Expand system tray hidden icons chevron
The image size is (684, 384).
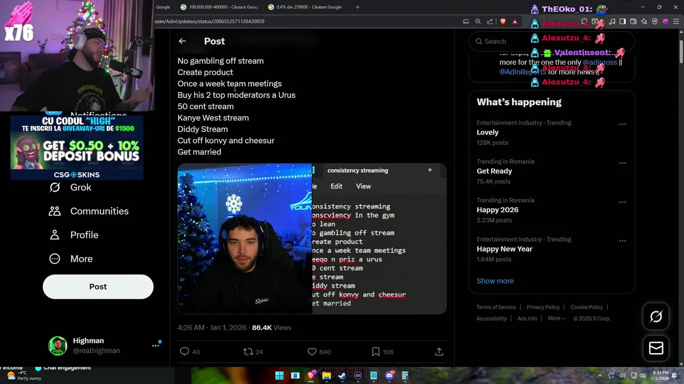(x=600, y=375)
